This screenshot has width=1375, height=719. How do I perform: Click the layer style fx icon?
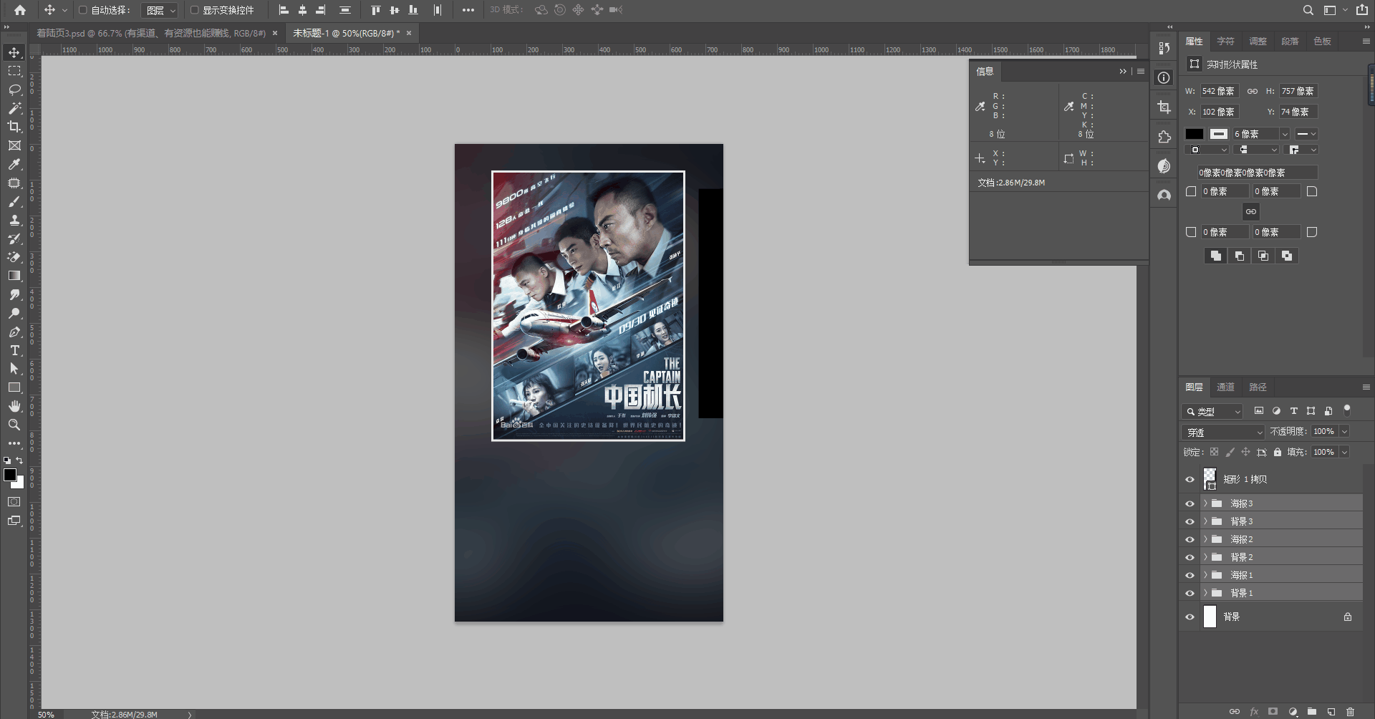(1254, 711)
